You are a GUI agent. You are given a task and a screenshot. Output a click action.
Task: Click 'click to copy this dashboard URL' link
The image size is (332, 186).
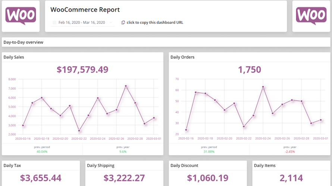coord(155,23)
